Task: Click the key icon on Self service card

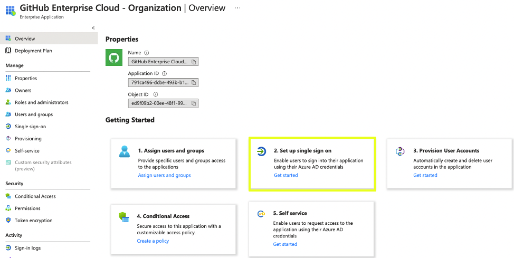Action: click(261, 214)
